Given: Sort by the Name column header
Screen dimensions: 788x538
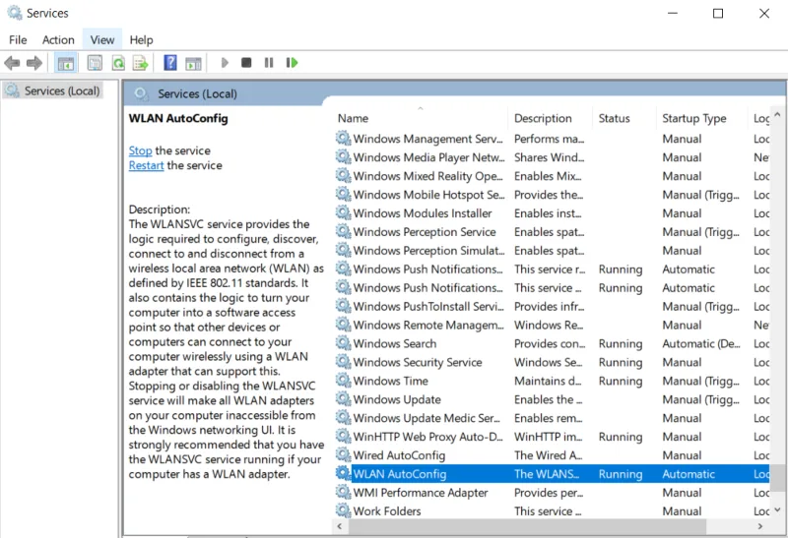Looking at the screenshot, I should click(353, 118).
